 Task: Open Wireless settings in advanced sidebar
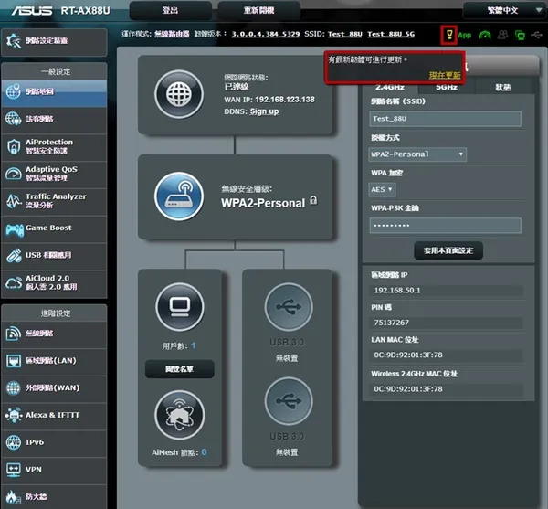(54, 334)
